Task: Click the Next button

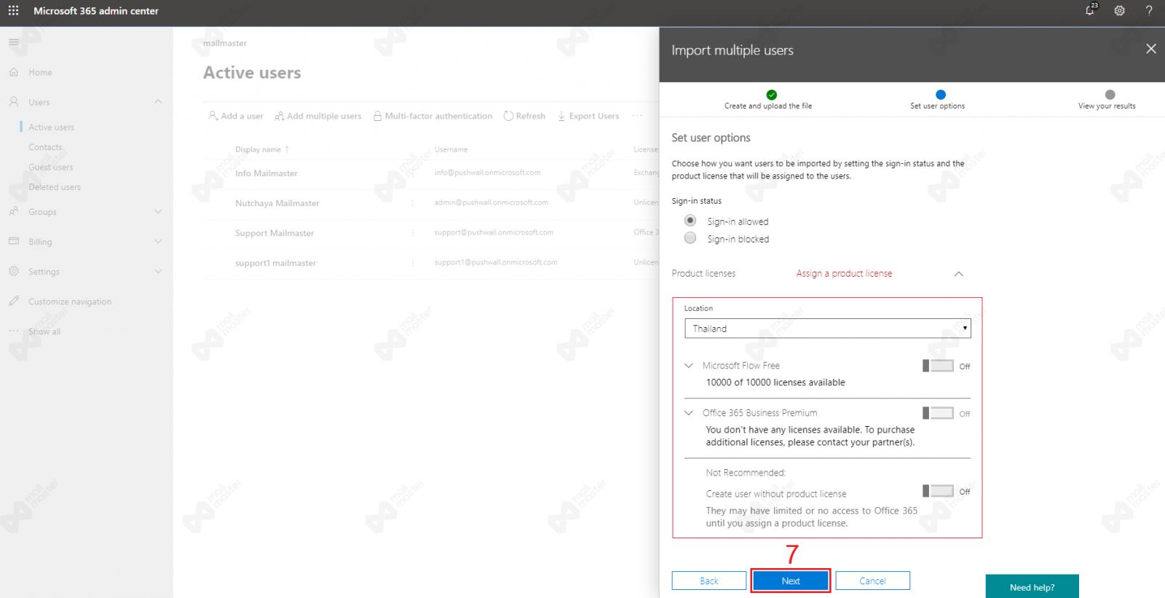Action: click(x=791, y=581)
